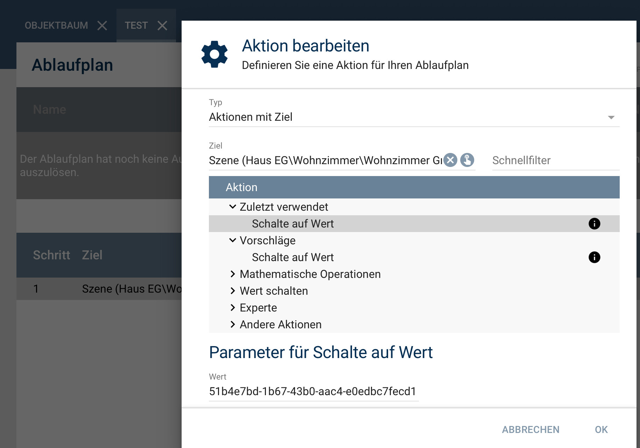The height and width of the screenshot is (448, 640).
Task: Show info for suggested Schalte auf Wert
Action: coord(594,257)
